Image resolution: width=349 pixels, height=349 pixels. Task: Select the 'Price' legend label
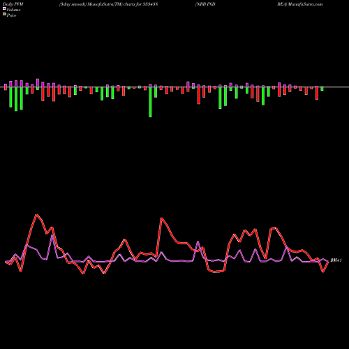[x=11, y=15]
